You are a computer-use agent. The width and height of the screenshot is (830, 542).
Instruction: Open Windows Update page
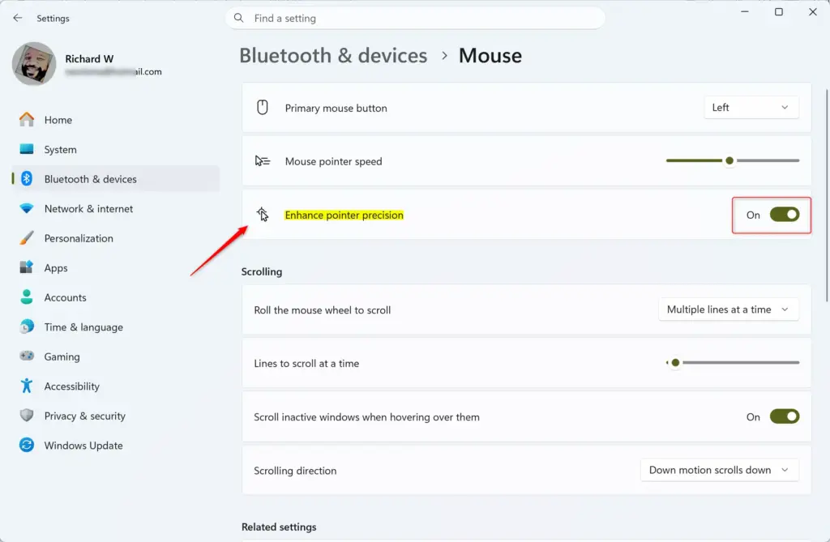point(115,446)
